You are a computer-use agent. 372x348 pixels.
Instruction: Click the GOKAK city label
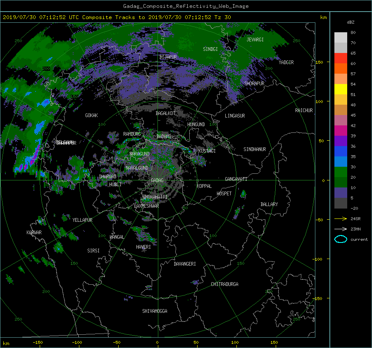pos(91,115)
